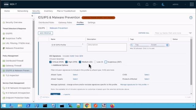Select IDS/IPS & Malware Prevention sidebar item

coord(17,71)
